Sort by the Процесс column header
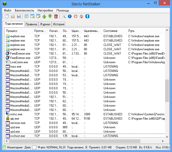 (19, 31)
